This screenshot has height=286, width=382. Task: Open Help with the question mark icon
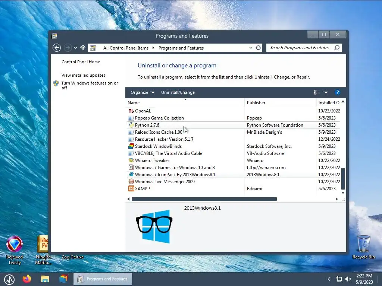[x=337, y=92]
